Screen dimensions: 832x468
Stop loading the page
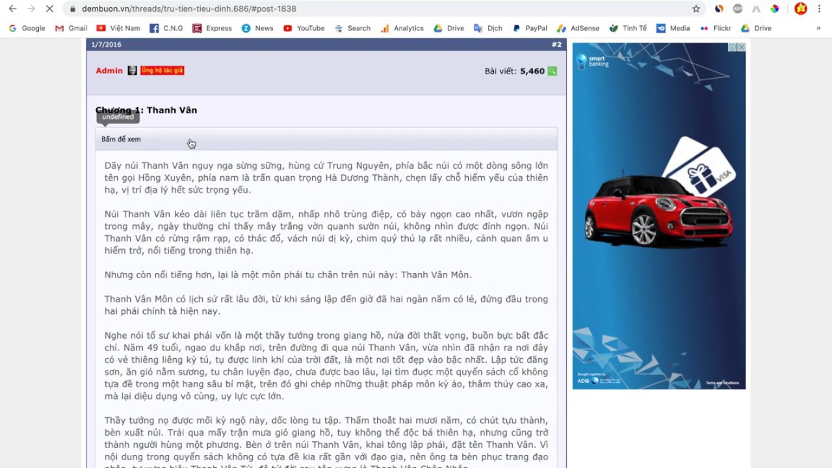pos(49,9)
